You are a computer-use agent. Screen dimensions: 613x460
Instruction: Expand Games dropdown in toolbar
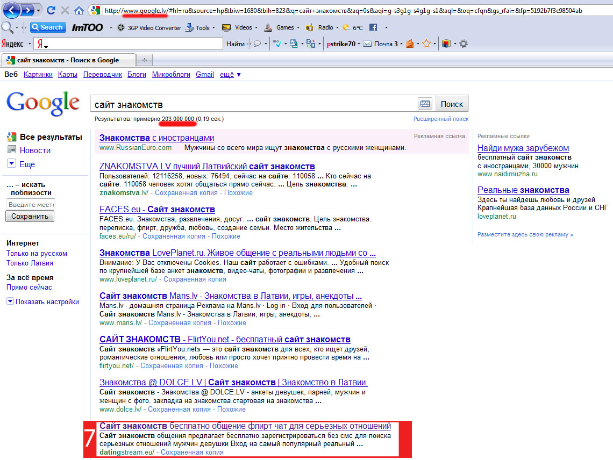click(x=298, y=28)
